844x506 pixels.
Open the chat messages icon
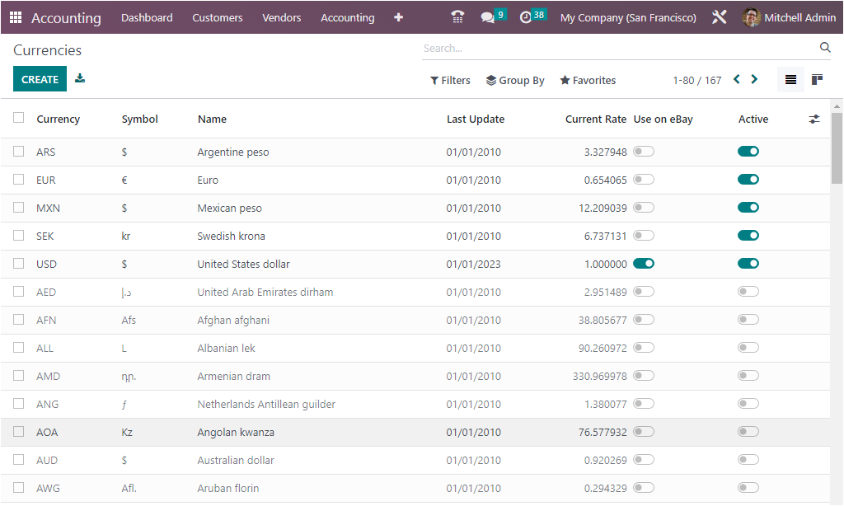[488, 17]
